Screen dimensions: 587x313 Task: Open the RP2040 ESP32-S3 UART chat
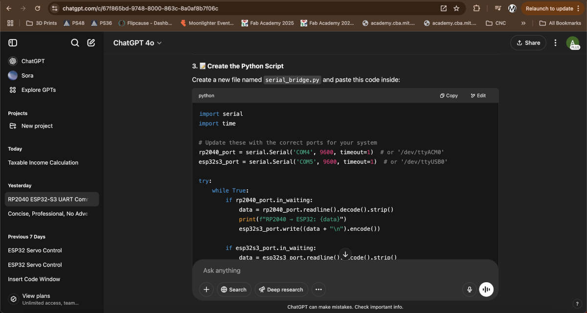(51, 199)
